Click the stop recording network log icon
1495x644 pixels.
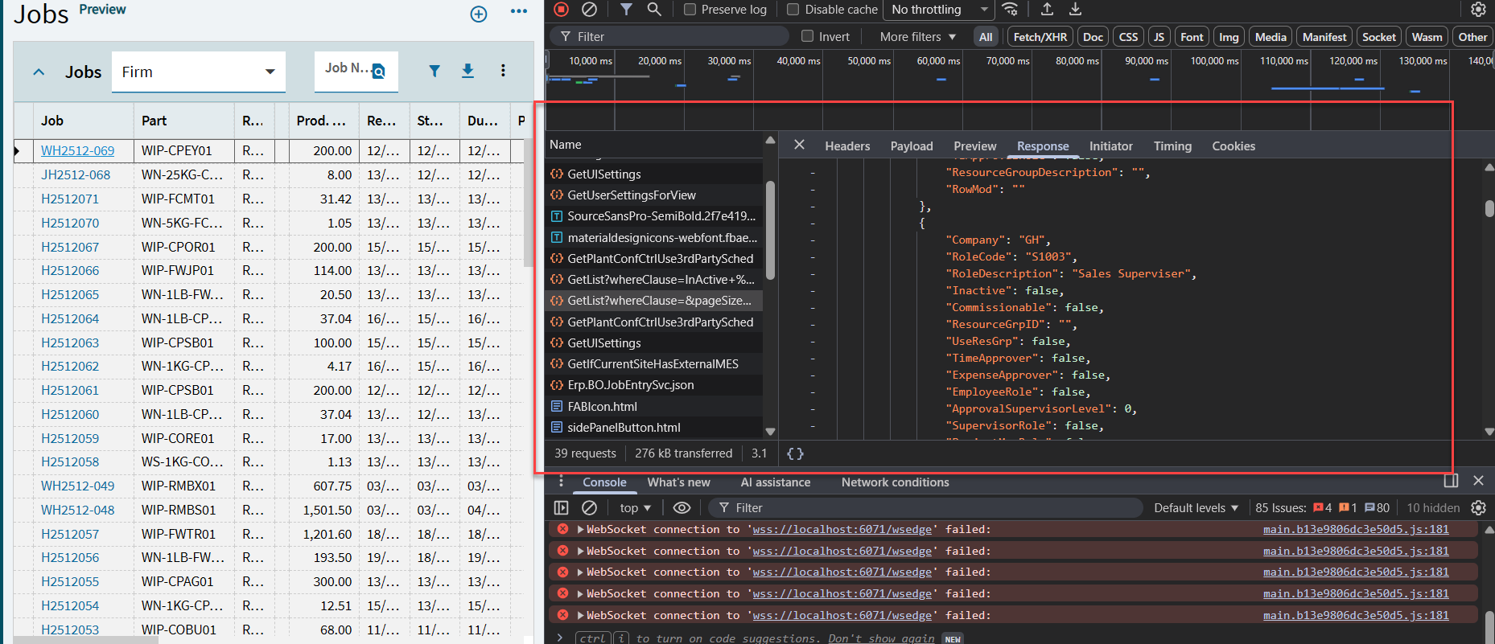coord(562,10)
